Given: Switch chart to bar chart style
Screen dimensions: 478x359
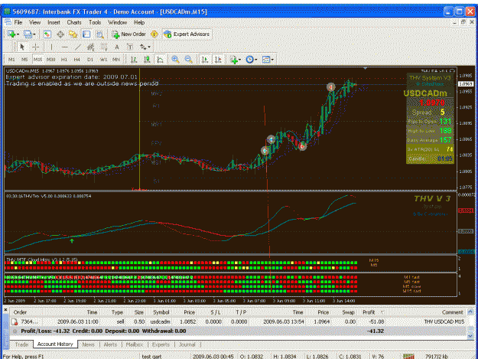Looking at the screenshot, I should (134, 60).
